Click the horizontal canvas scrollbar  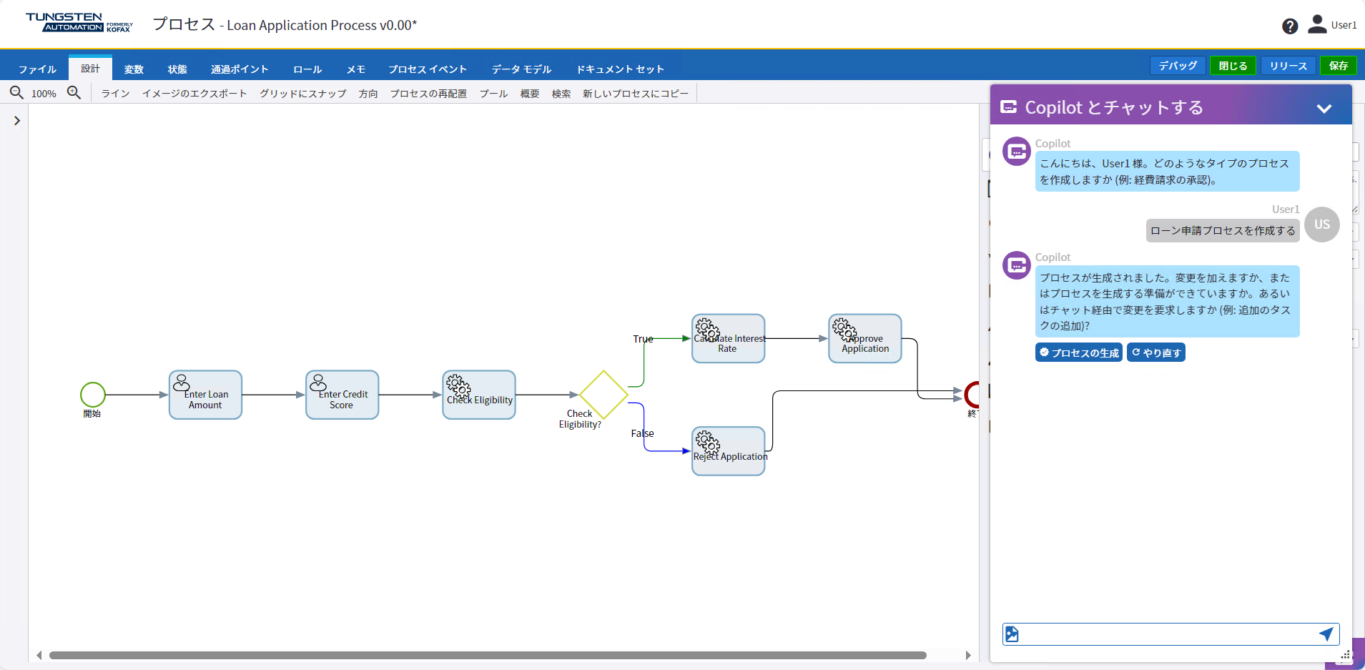pos(486,655)
